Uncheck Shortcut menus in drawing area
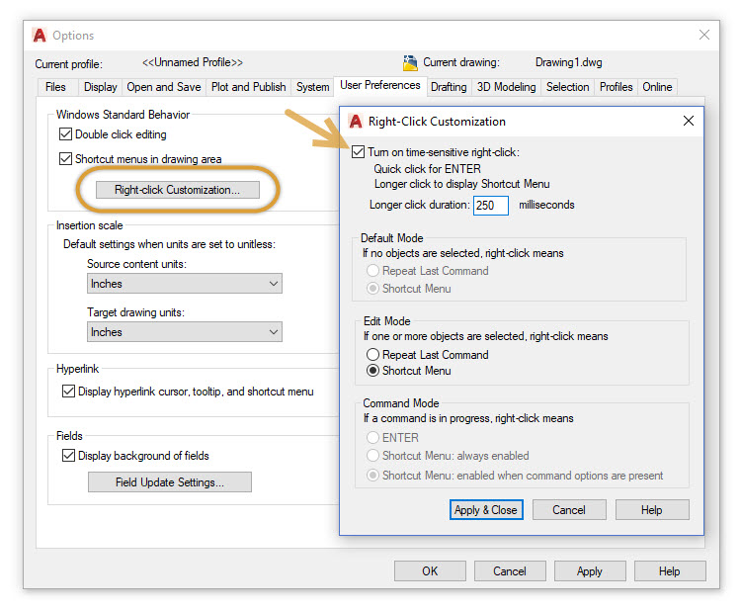The image size is (741, 611). point(66,159)
